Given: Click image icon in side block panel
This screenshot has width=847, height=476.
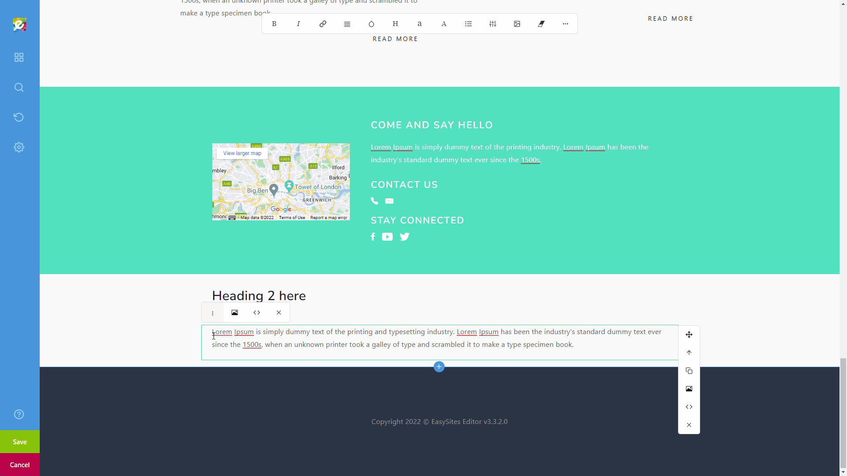Looking at the screenshot, I should (689, 389).
